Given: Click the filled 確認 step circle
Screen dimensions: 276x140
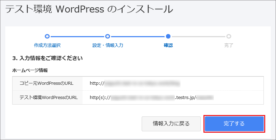Looking at the screenshot, I should pyautogui.click(x=168, y=36).
